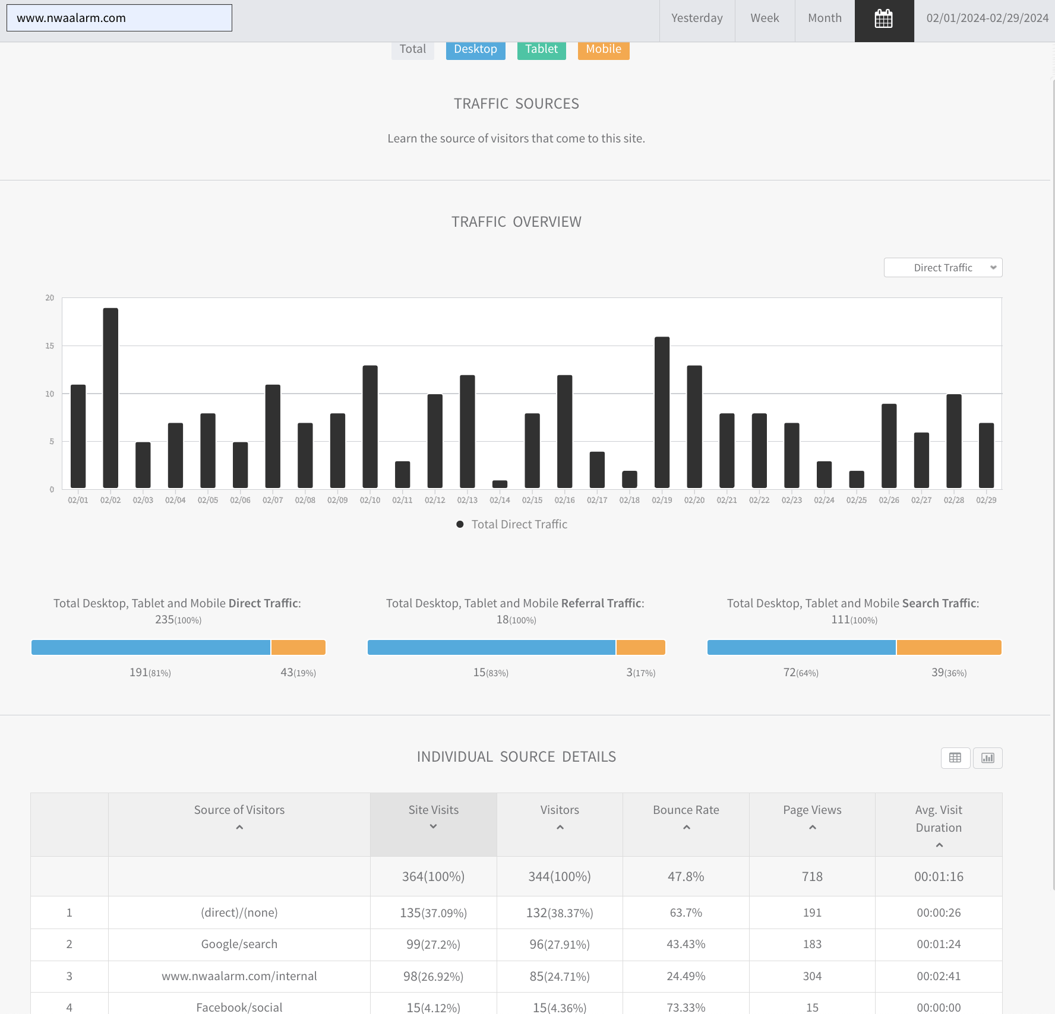
Task: Click the 135(37.09%) site visits cell
Action: click(x=434, y=913)
